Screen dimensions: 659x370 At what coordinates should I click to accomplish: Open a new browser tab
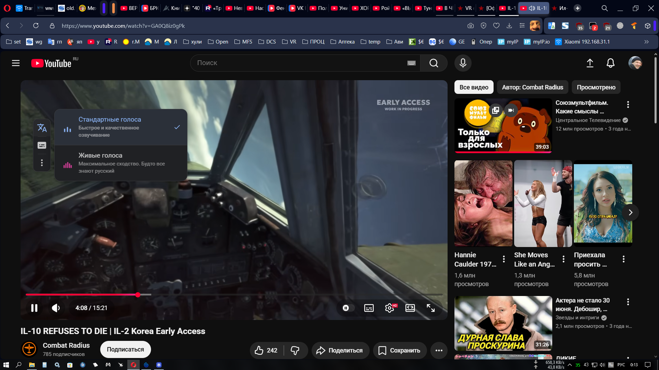(x=578, y=8)
